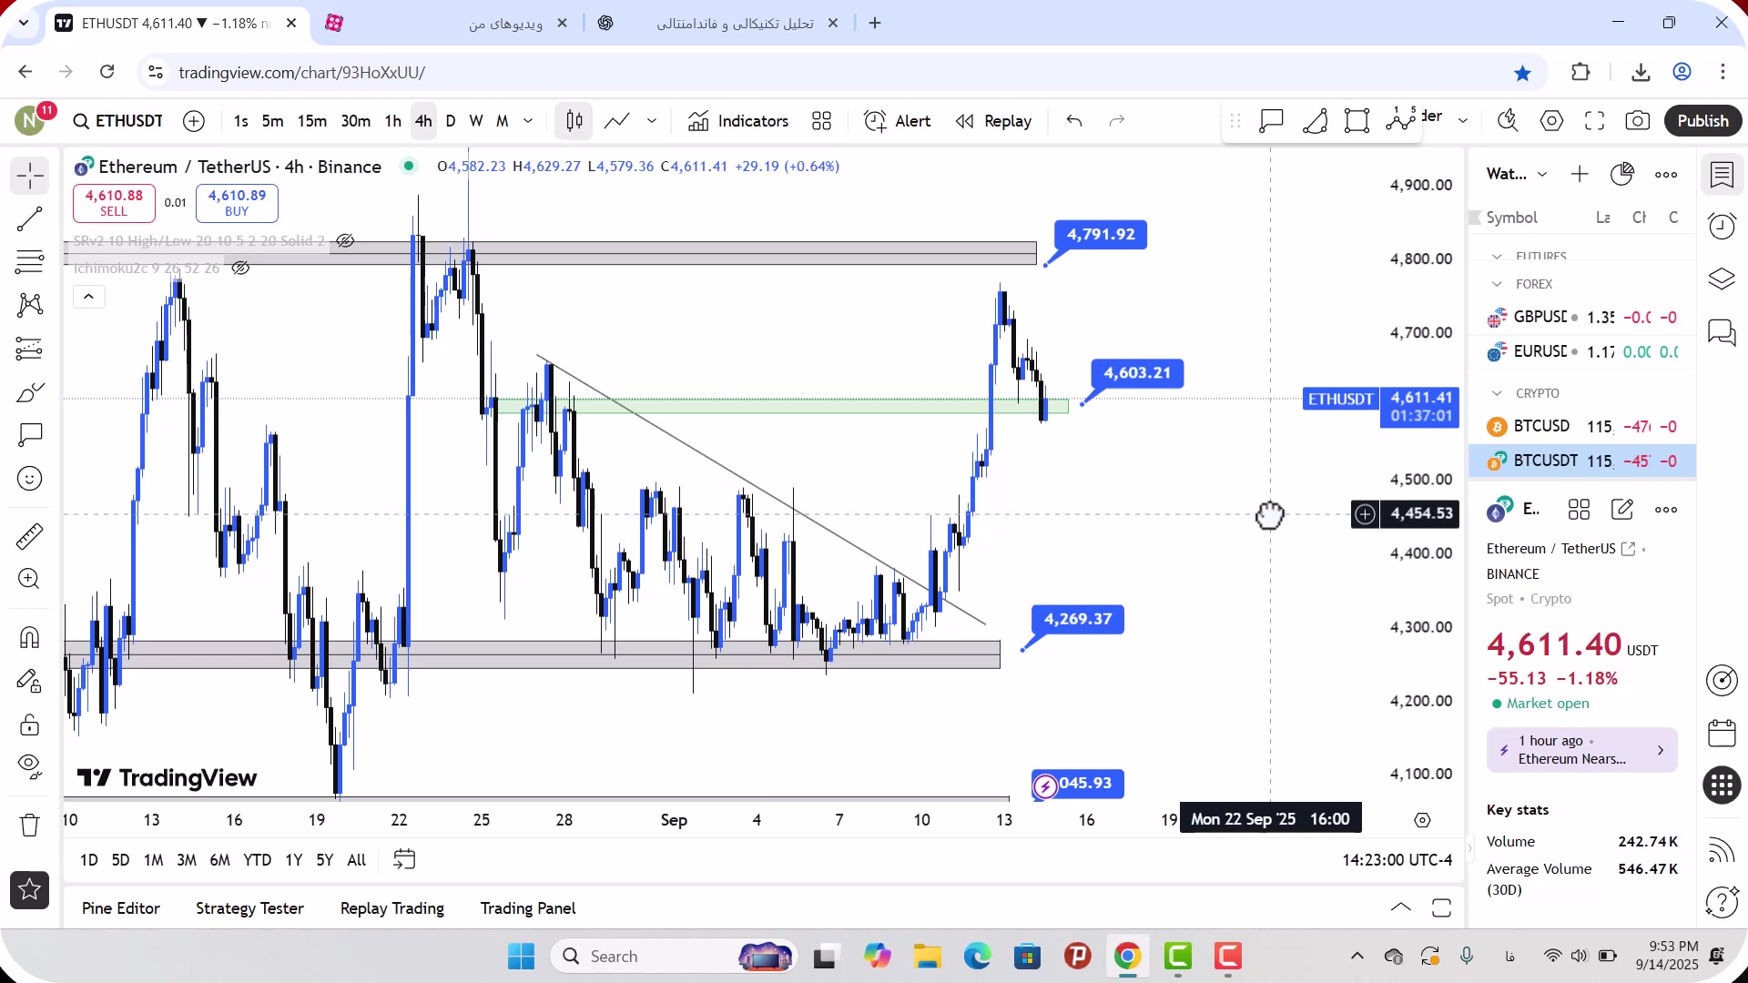Create a new Alert
The width and height of the screenshot is (1748, 983).
(898, 121)
